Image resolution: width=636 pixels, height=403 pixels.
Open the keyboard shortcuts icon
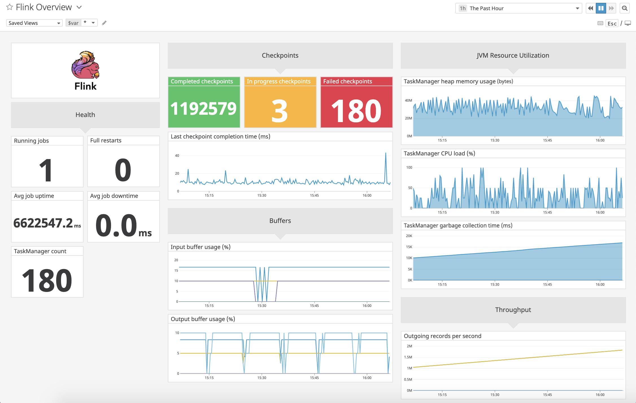pyautogui.click(x=600, y=23)
